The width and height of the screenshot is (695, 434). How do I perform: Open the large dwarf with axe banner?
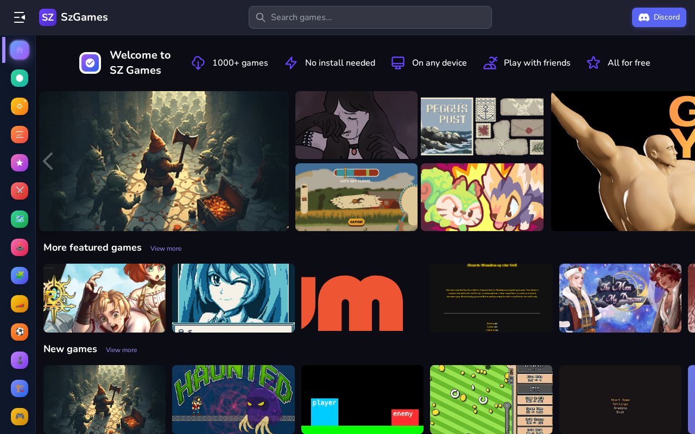[164, 161]
